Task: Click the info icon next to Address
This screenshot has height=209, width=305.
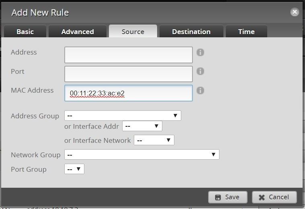Action: click(200, 53)
